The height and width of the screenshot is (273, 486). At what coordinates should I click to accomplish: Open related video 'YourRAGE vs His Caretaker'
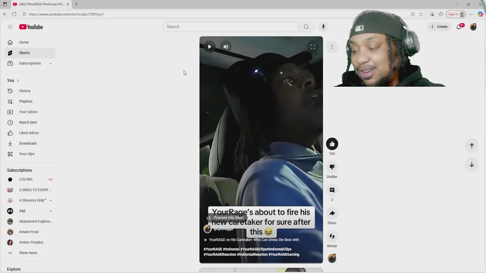point(252,240)
